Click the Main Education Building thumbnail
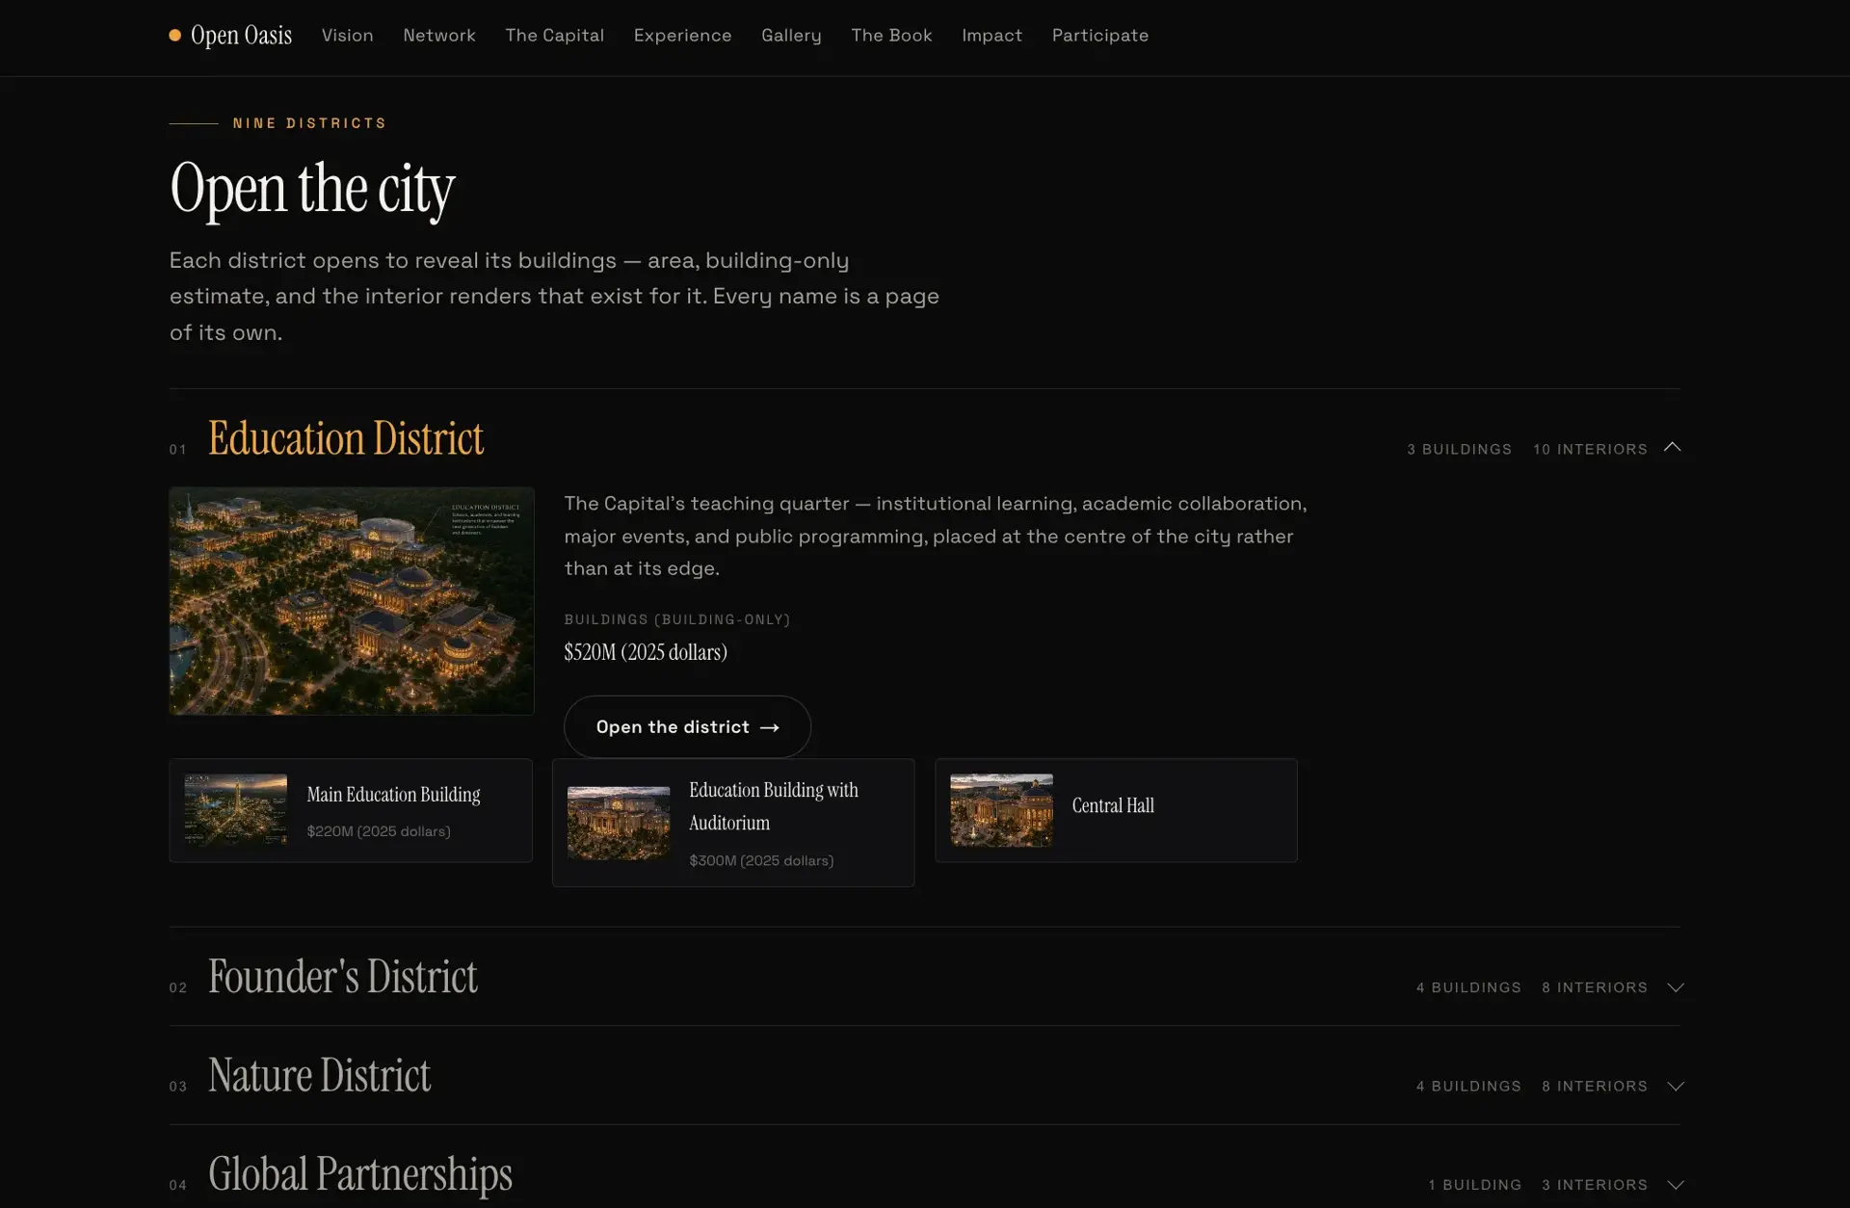 236,810
